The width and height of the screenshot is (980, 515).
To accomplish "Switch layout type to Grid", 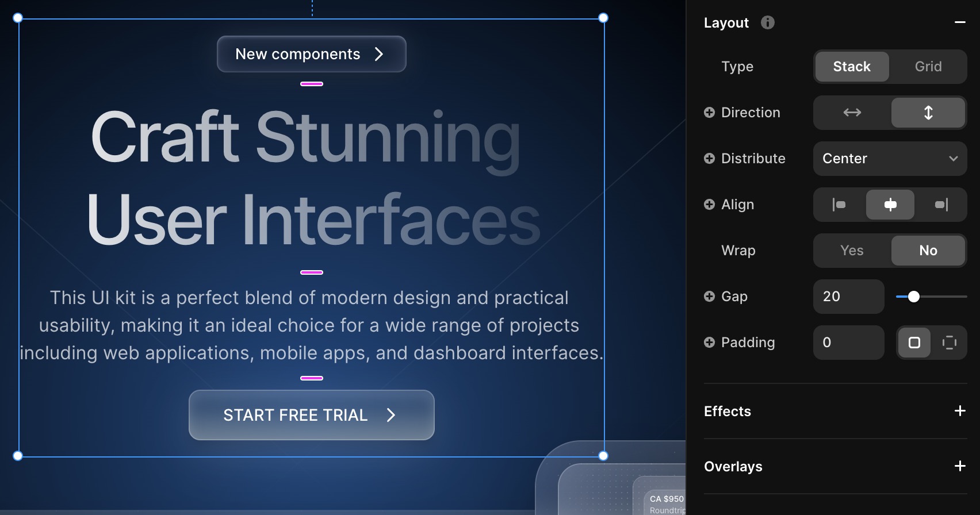I will tap(928, 67).
